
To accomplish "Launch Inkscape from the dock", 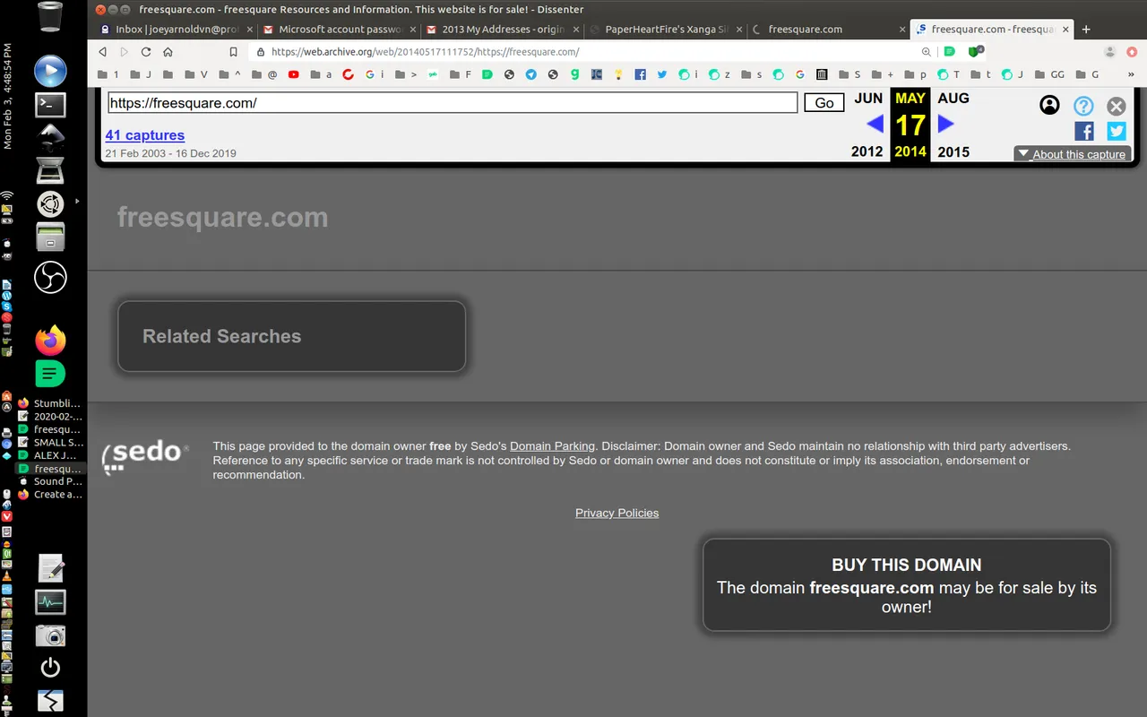I will (50, 137).
